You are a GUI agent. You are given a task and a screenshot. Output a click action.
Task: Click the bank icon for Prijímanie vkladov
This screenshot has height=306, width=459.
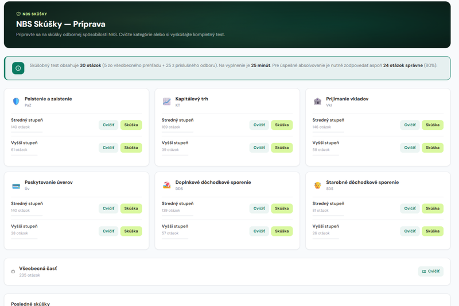317,101
